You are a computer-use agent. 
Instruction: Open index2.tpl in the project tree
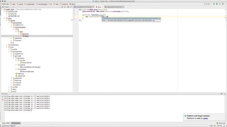click(21, 76)
